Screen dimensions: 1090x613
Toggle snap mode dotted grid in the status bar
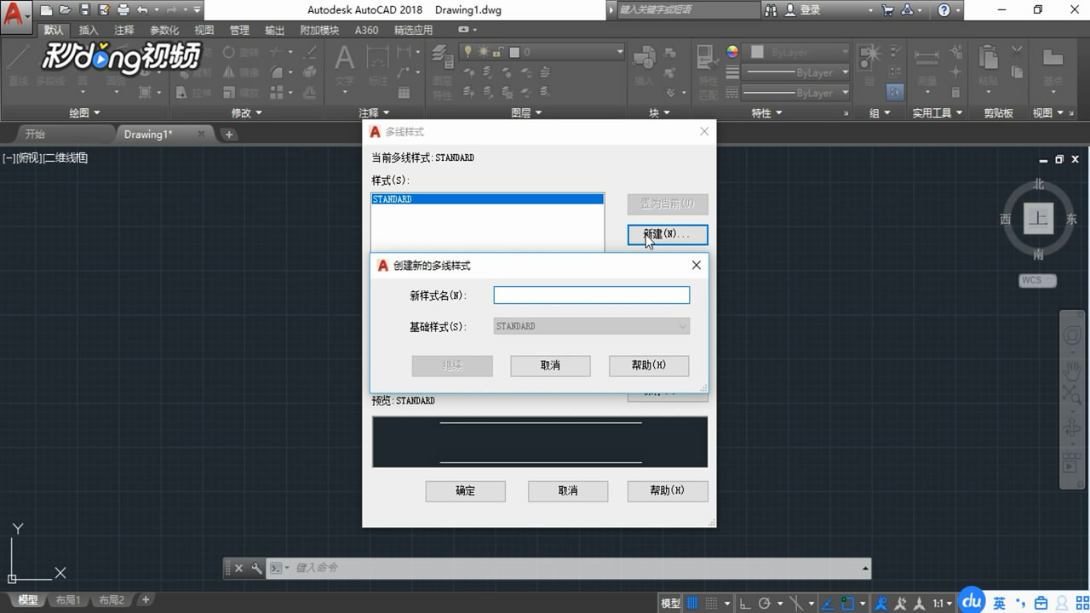pos(712,603)
